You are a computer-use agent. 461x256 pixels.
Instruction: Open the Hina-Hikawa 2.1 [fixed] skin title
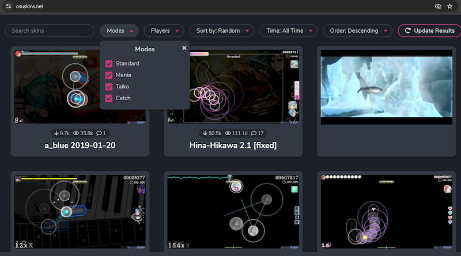click(233, 146)
